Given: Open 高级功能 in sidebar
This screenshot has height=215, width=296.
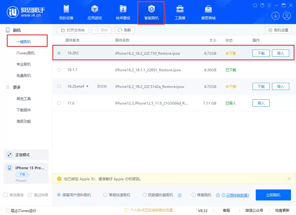Looking at the screenshot, I should click(24, 121).
